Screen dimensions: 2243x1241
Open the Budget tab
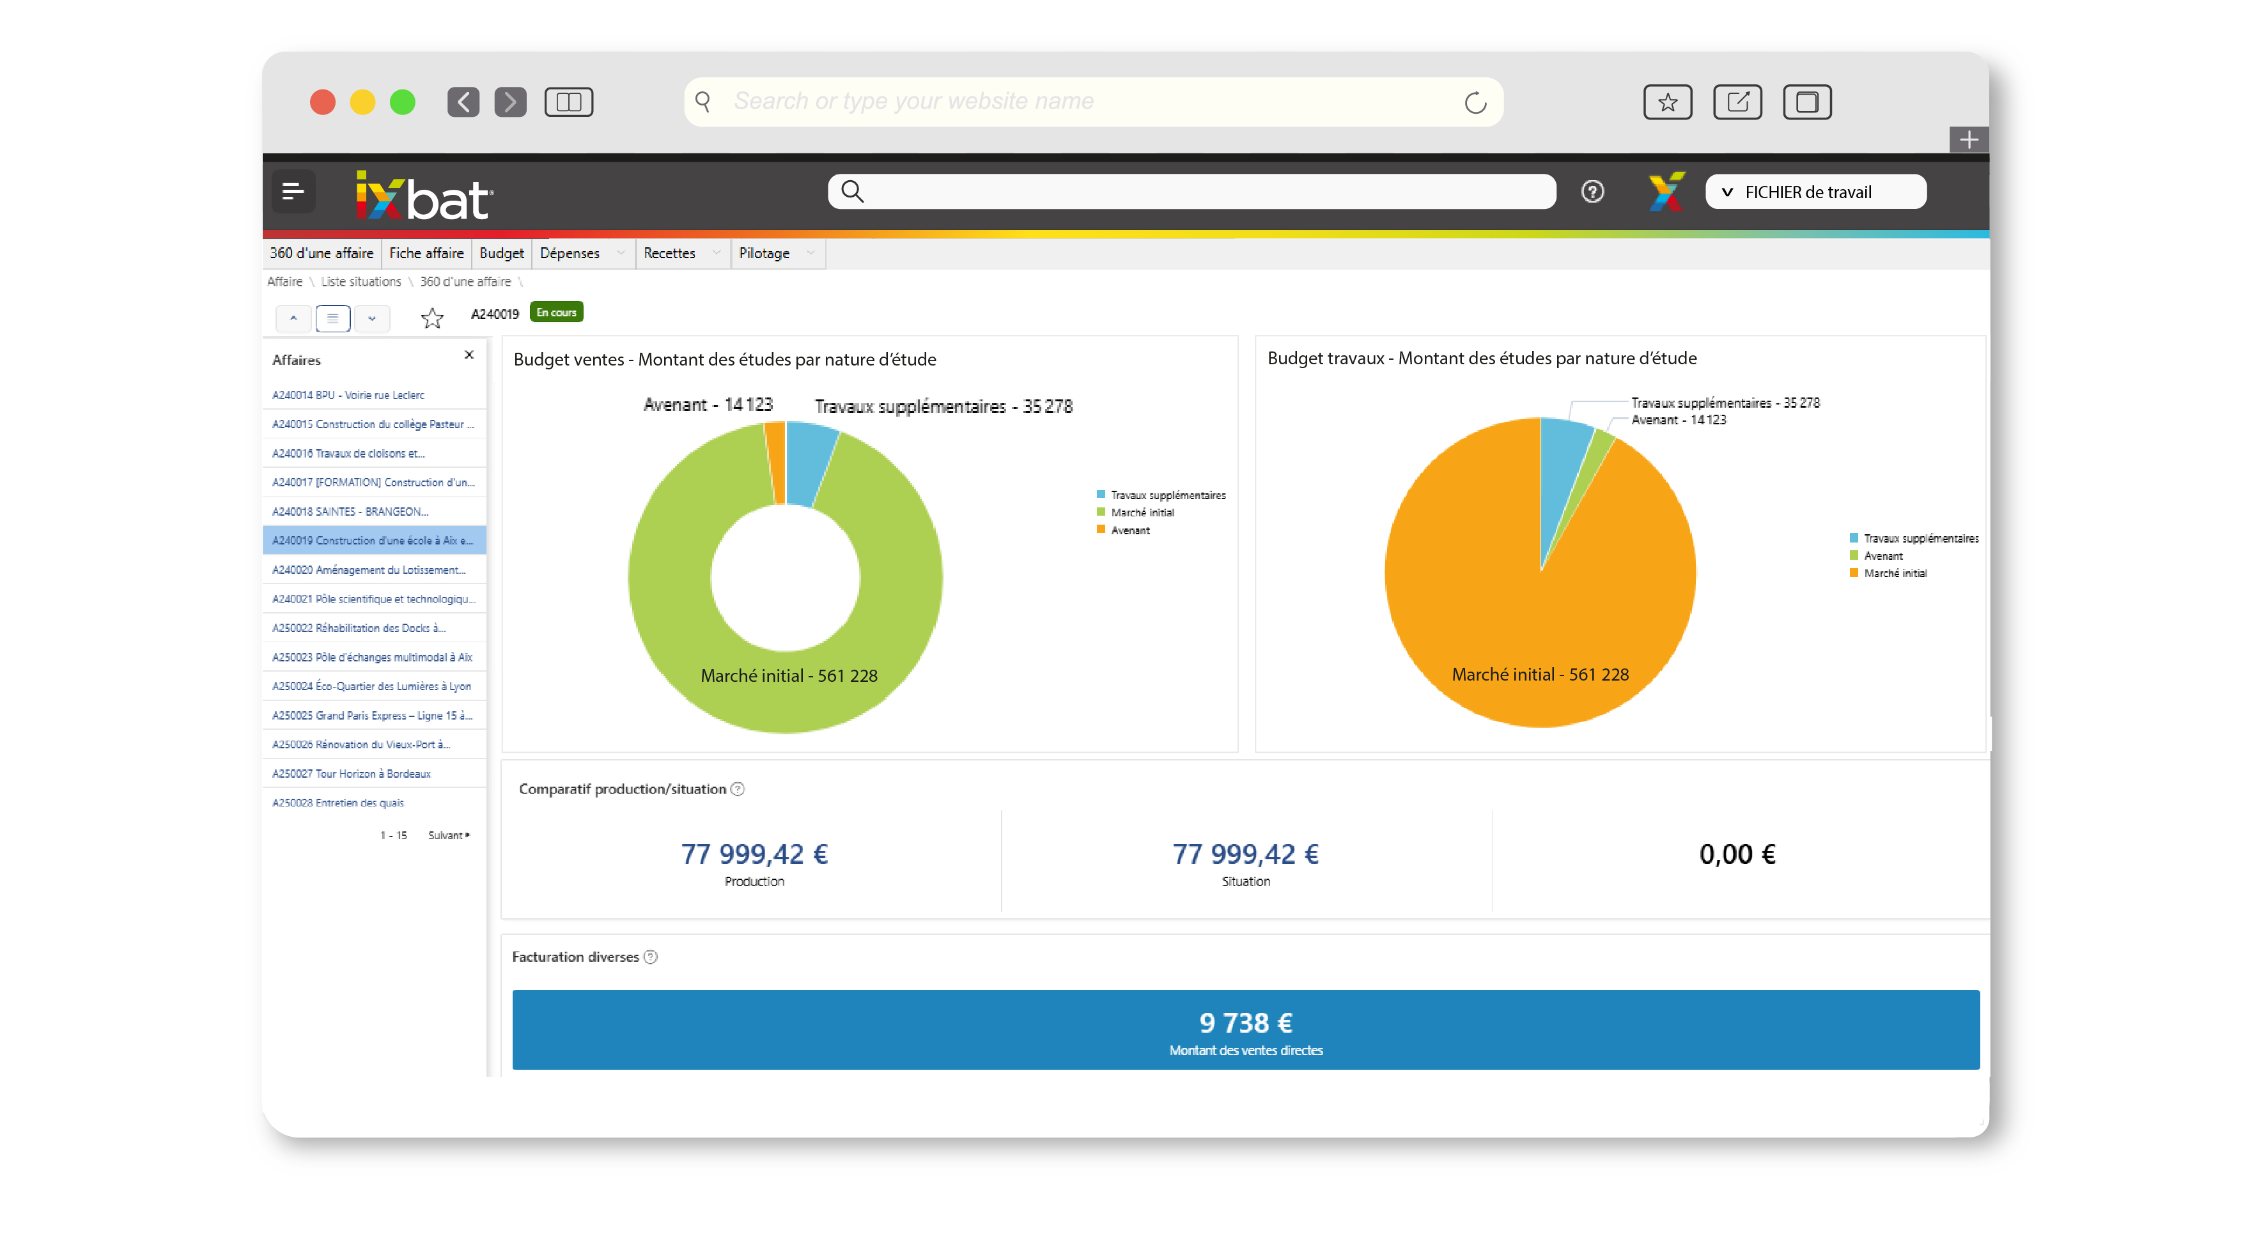(x=502, y=253)
